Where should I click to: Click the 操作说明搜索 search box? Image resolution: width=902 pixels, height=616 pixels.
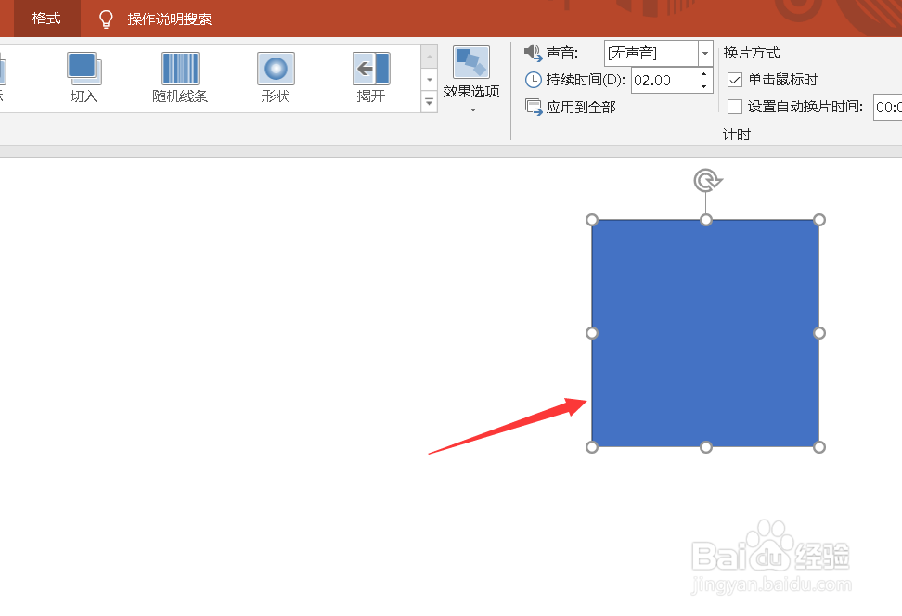point(169,19)
